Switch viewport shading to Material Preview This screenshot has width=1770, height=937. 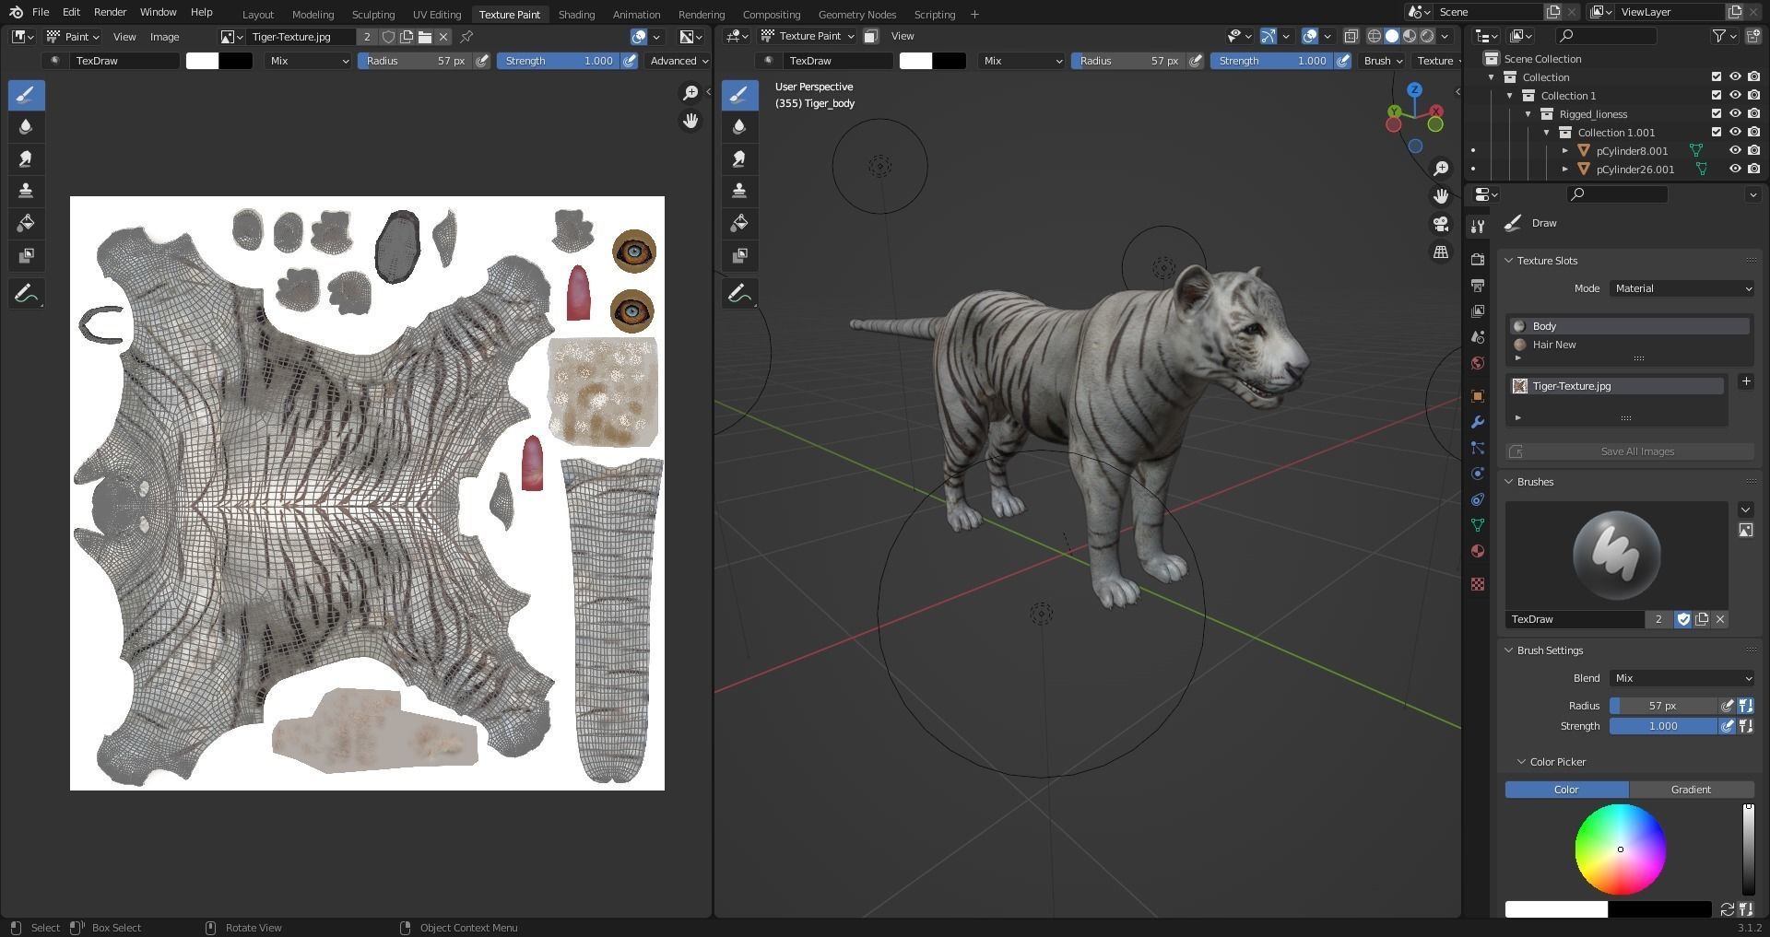coord(1410,36)
